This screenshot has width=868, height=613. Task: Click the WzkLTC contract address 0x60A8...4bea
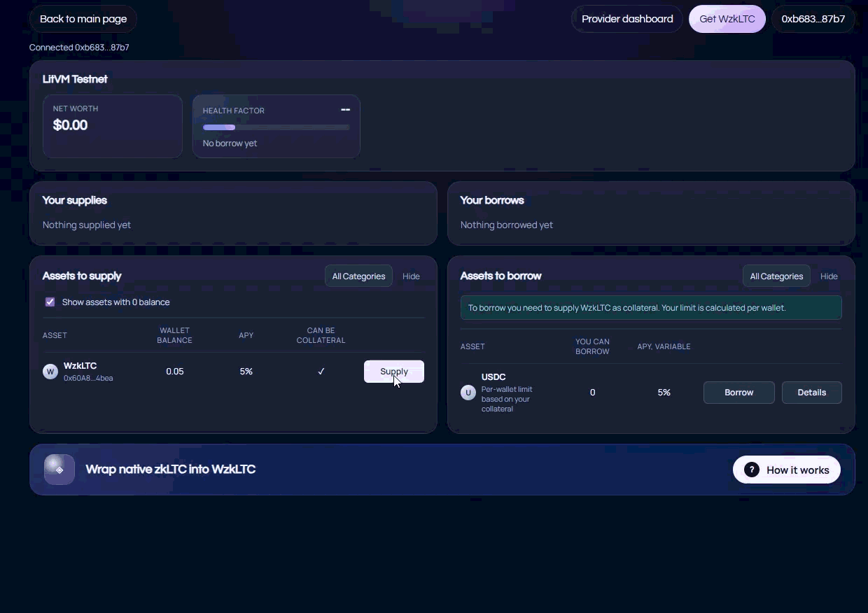pos(88,379)
